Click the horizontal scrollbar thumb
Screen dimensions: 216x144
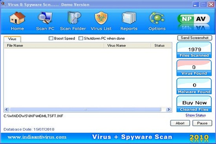85,109
